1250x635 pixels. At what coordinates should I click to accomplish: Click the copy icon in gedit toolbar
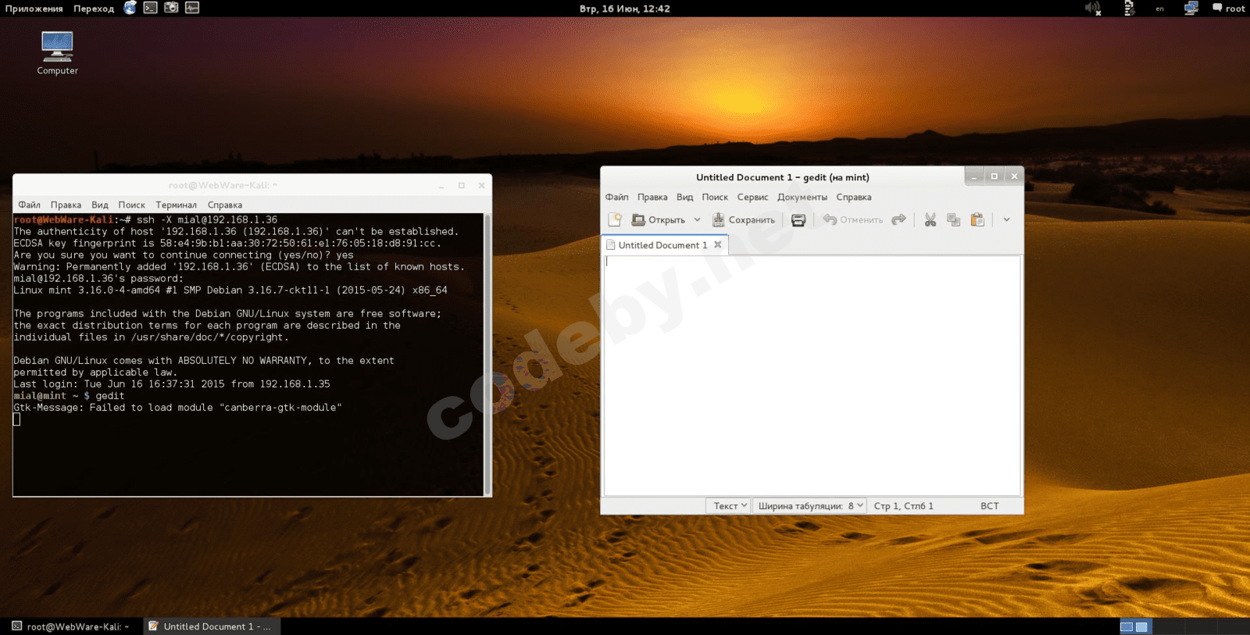pos(953,220)
